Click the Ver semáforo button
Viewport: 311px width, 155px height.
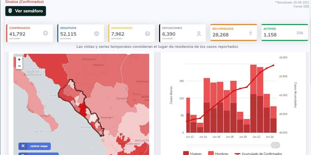tap(26, 11)
